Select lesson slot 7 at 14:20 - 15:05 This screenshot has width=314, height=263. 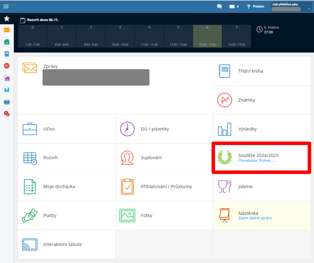[x=236, y=36]
